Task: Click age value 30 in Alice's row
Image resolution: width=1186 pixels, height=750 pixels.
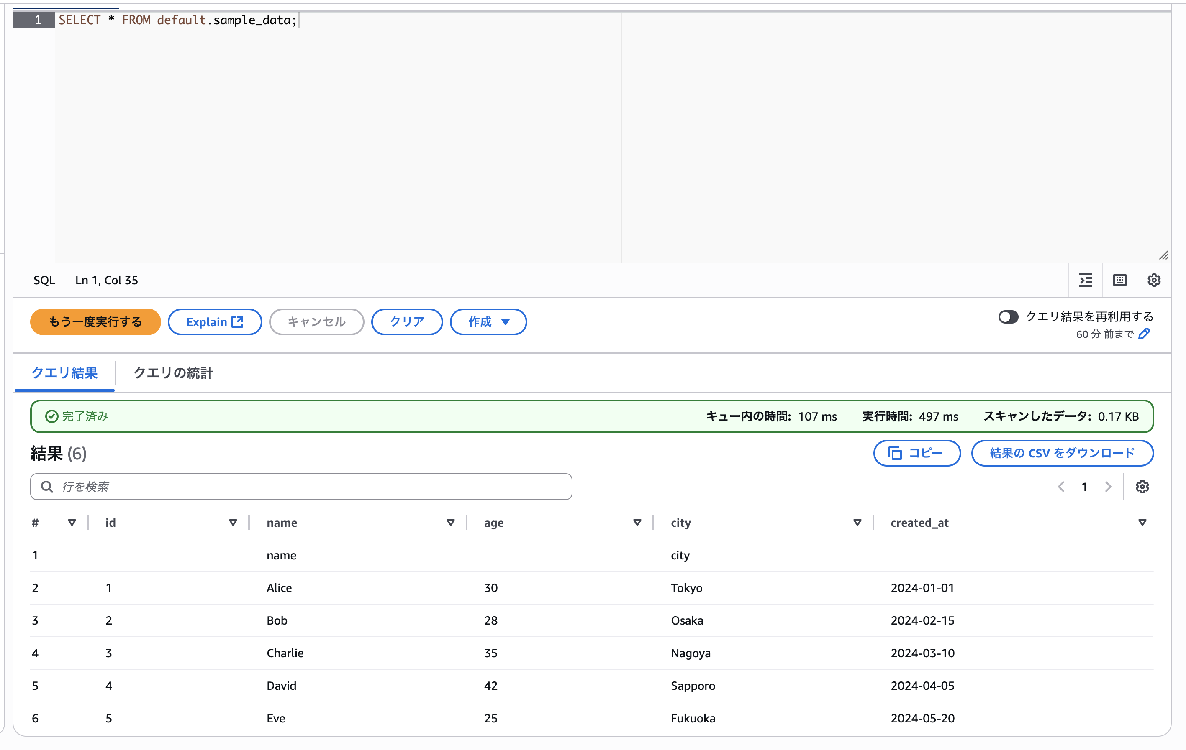Action: click(490, 588)
